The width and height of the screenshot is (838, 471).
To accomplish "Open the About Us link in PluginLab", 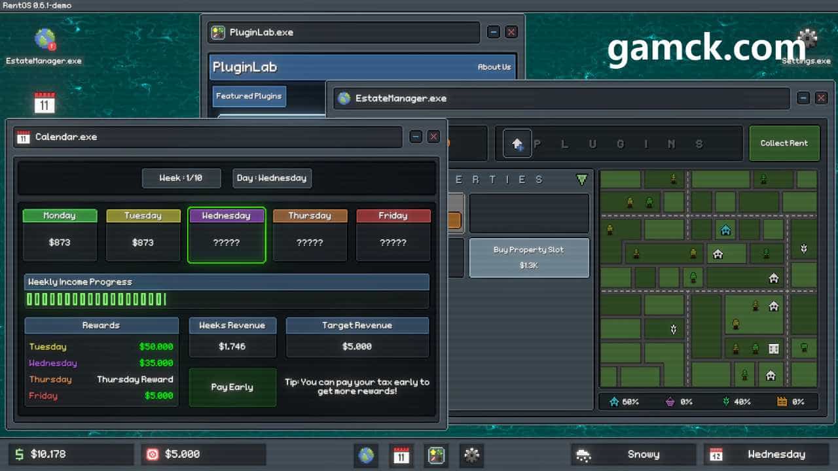I will pos(494,67).
